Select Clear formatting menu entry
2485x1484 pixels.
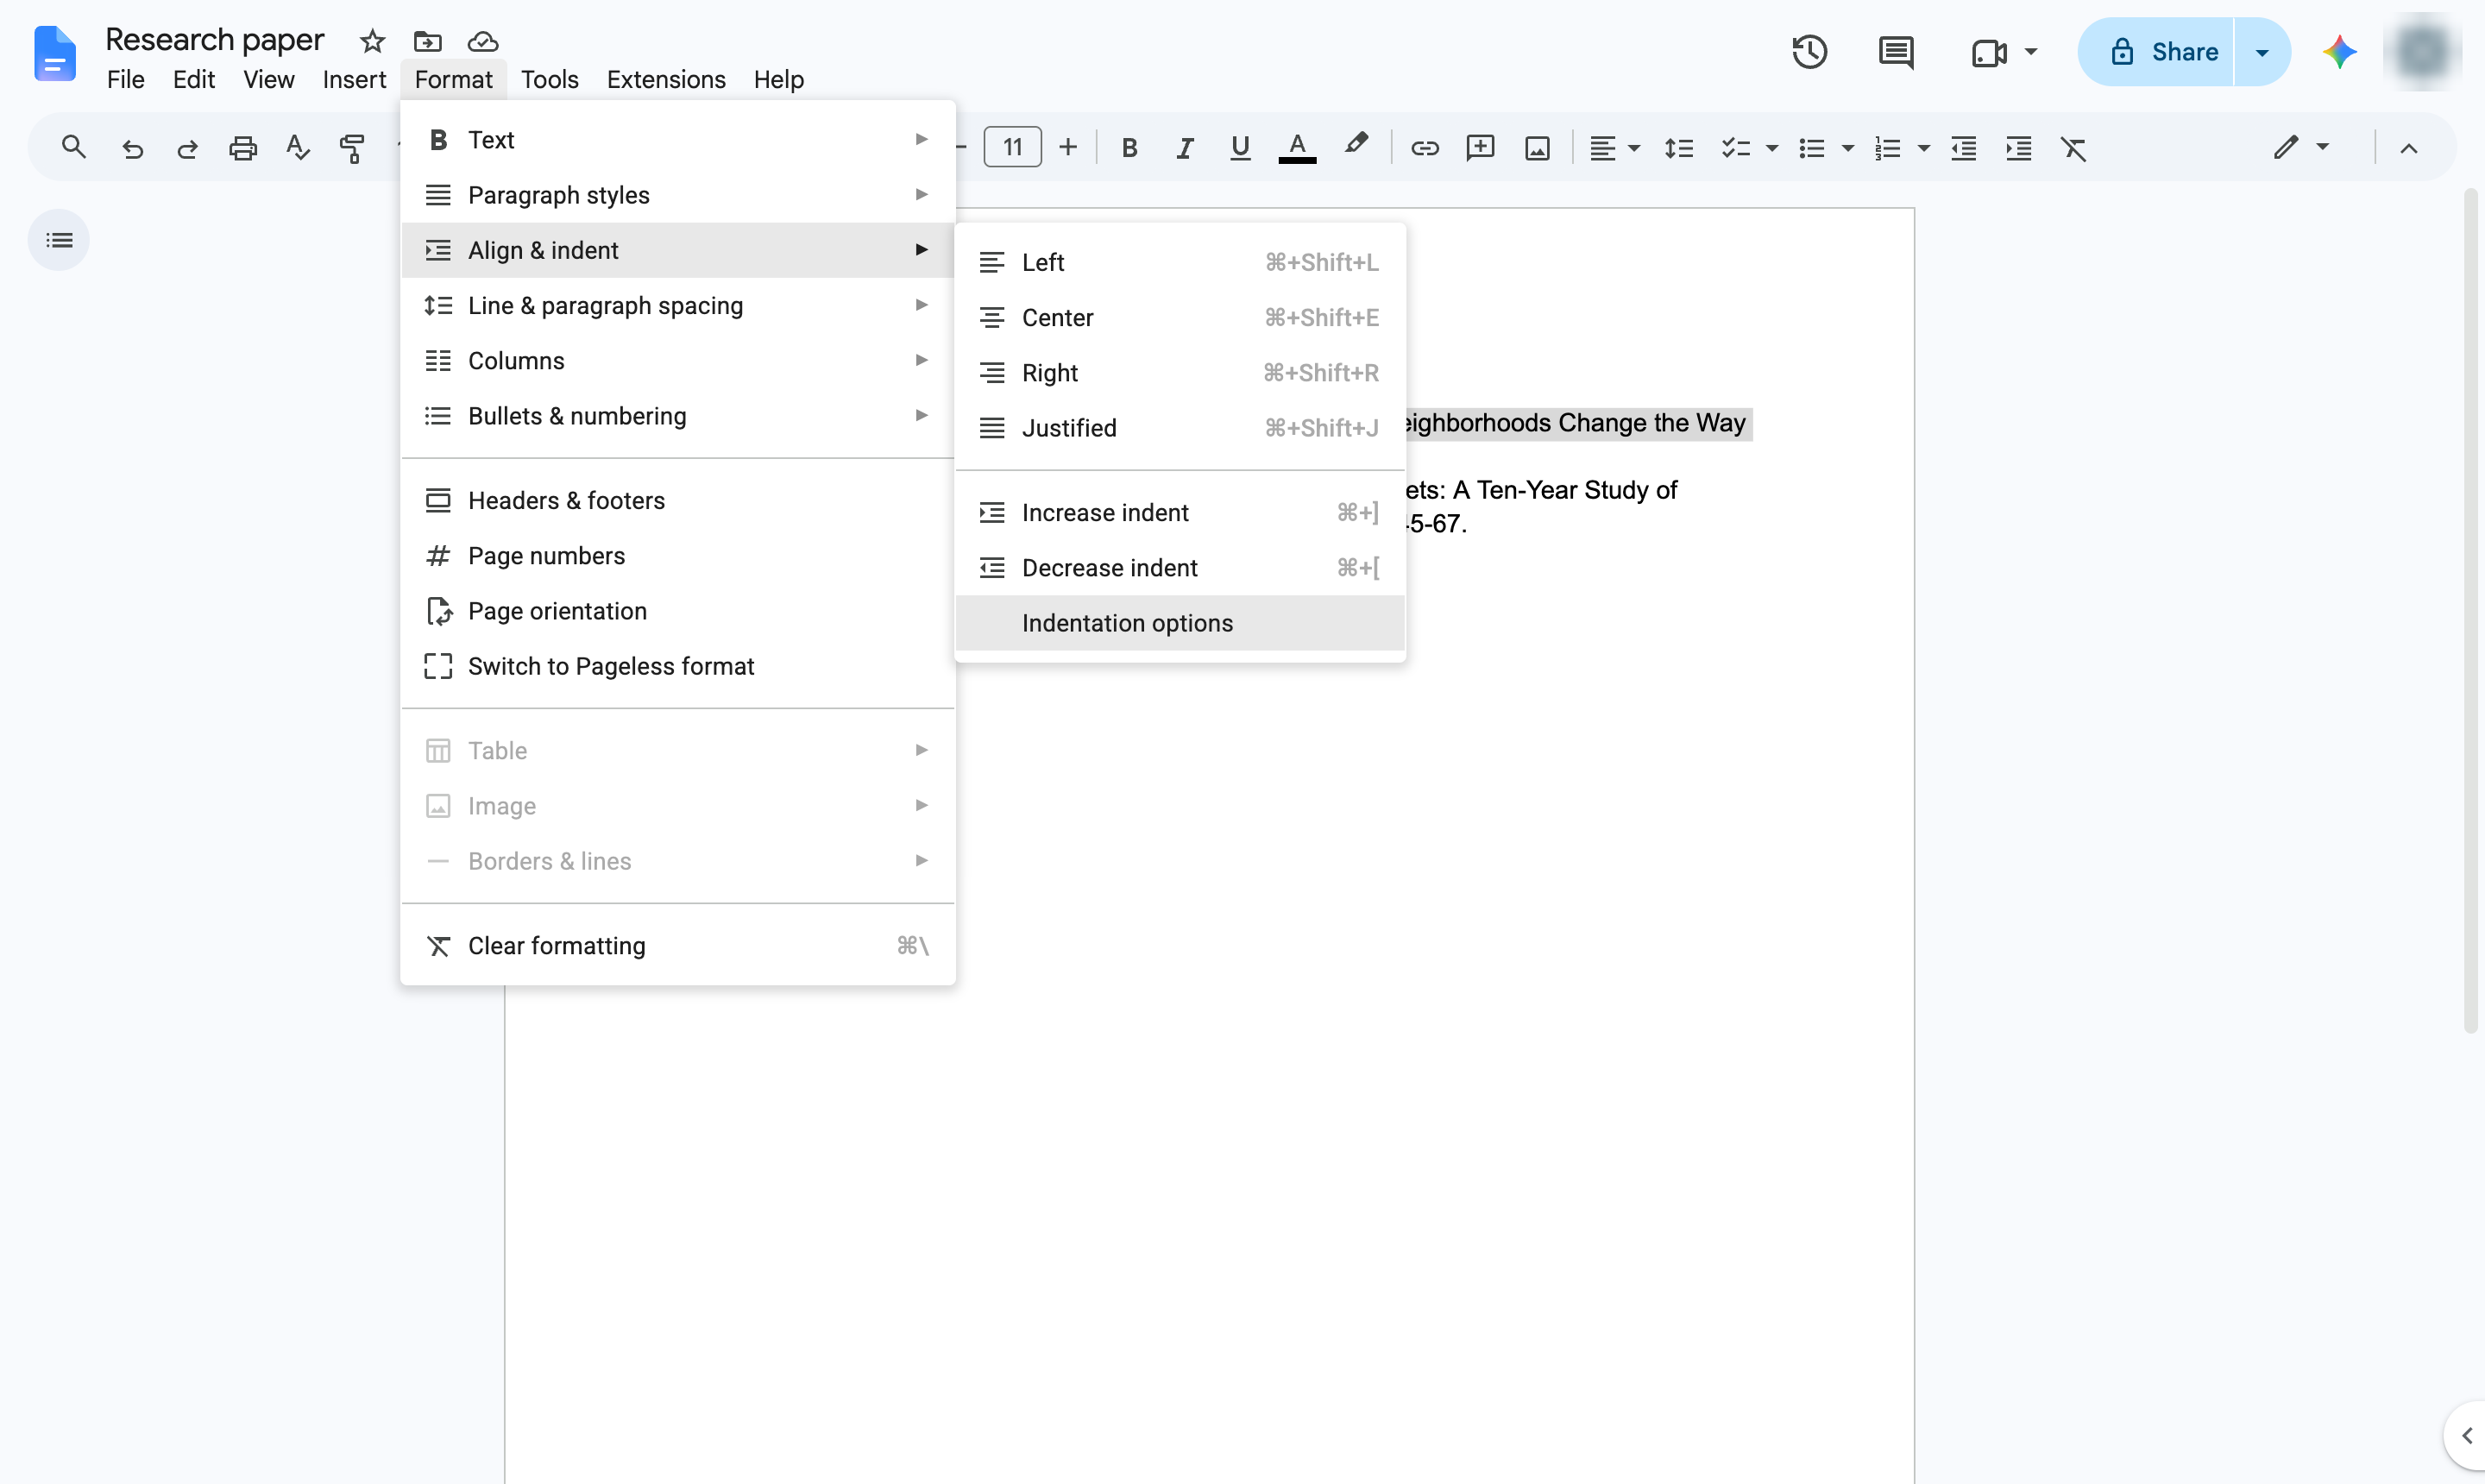coord(677,945)
